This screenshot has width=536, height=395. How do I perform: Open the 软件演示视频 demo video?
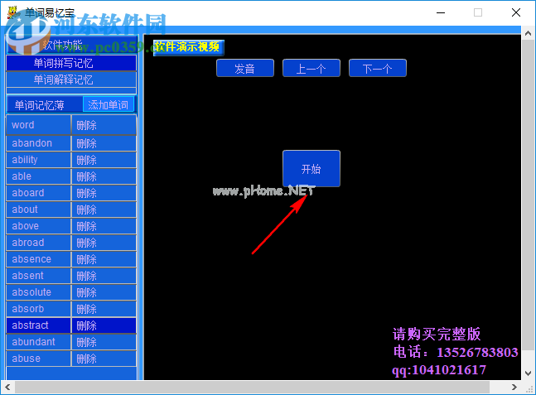187,47
